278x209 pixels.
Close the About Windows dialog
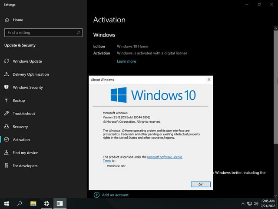click(x=209, y=79)
